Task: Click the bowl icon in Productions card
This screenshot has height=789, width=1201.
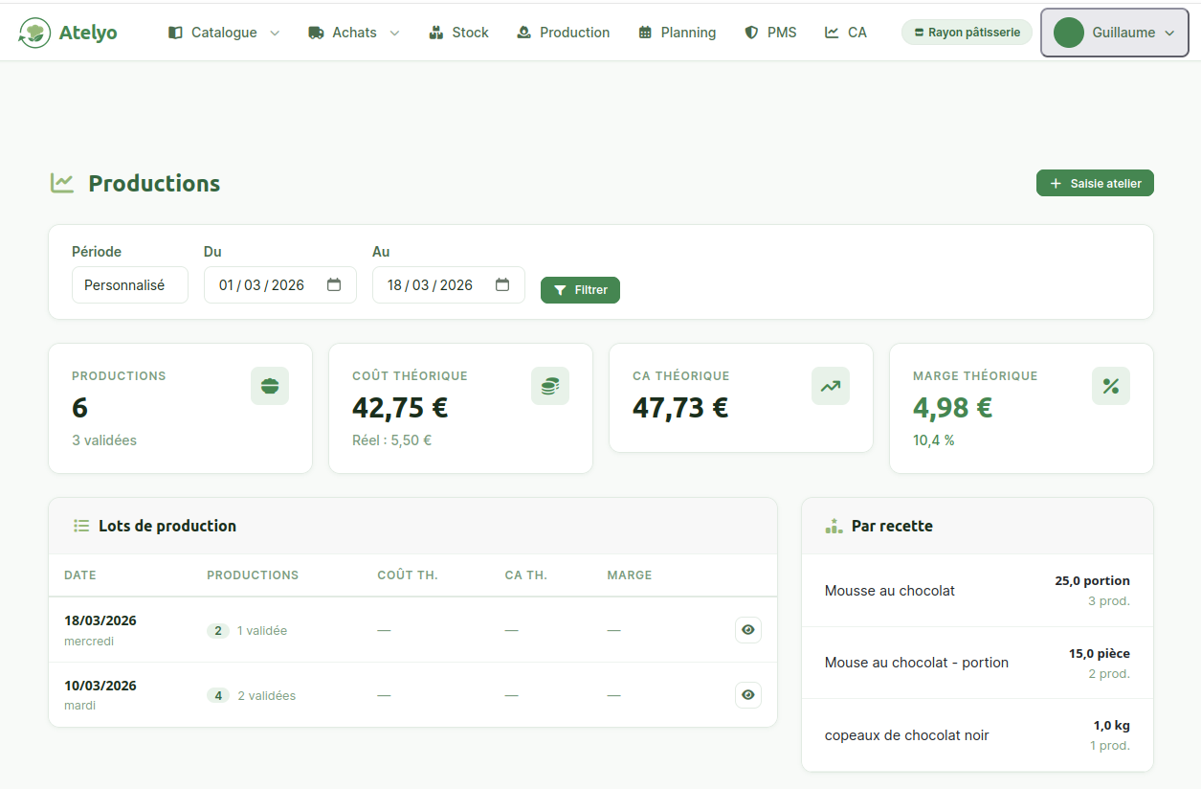Action: click(270, 386)
